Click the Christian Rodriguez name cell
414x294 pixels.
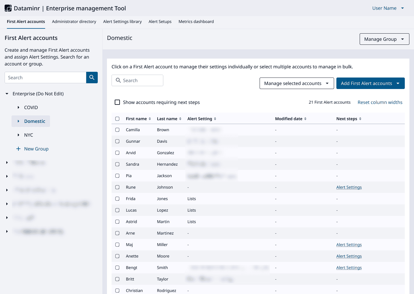134,291
